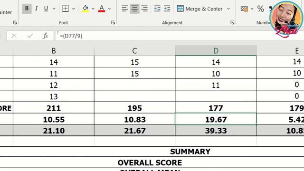Select the SUMMARY heading cell

pos(190,152)
